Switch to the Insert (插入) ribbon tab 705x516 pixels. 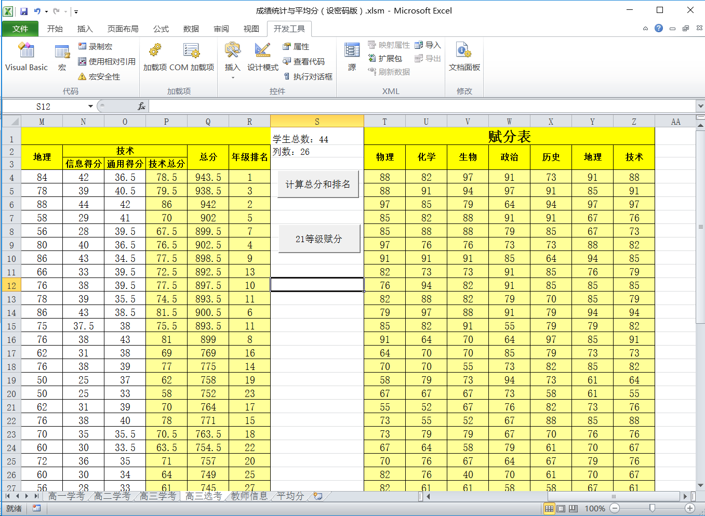[85, 29]
